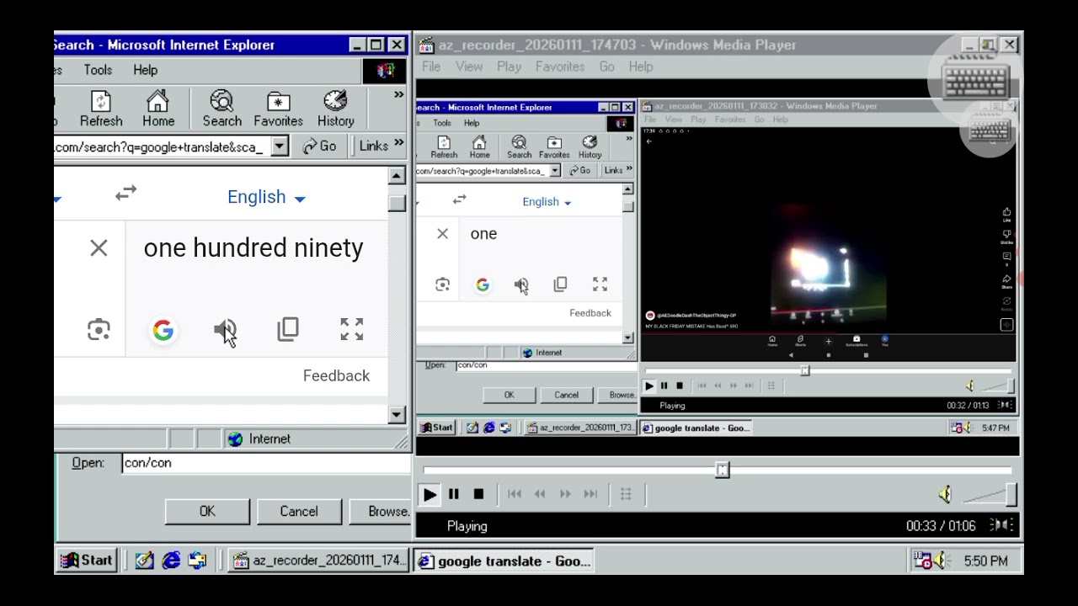Click the fullscreen icon below 'one hundred ninety'
The width and height of the screenshot is (1078, 606).
tap(351, 329)
